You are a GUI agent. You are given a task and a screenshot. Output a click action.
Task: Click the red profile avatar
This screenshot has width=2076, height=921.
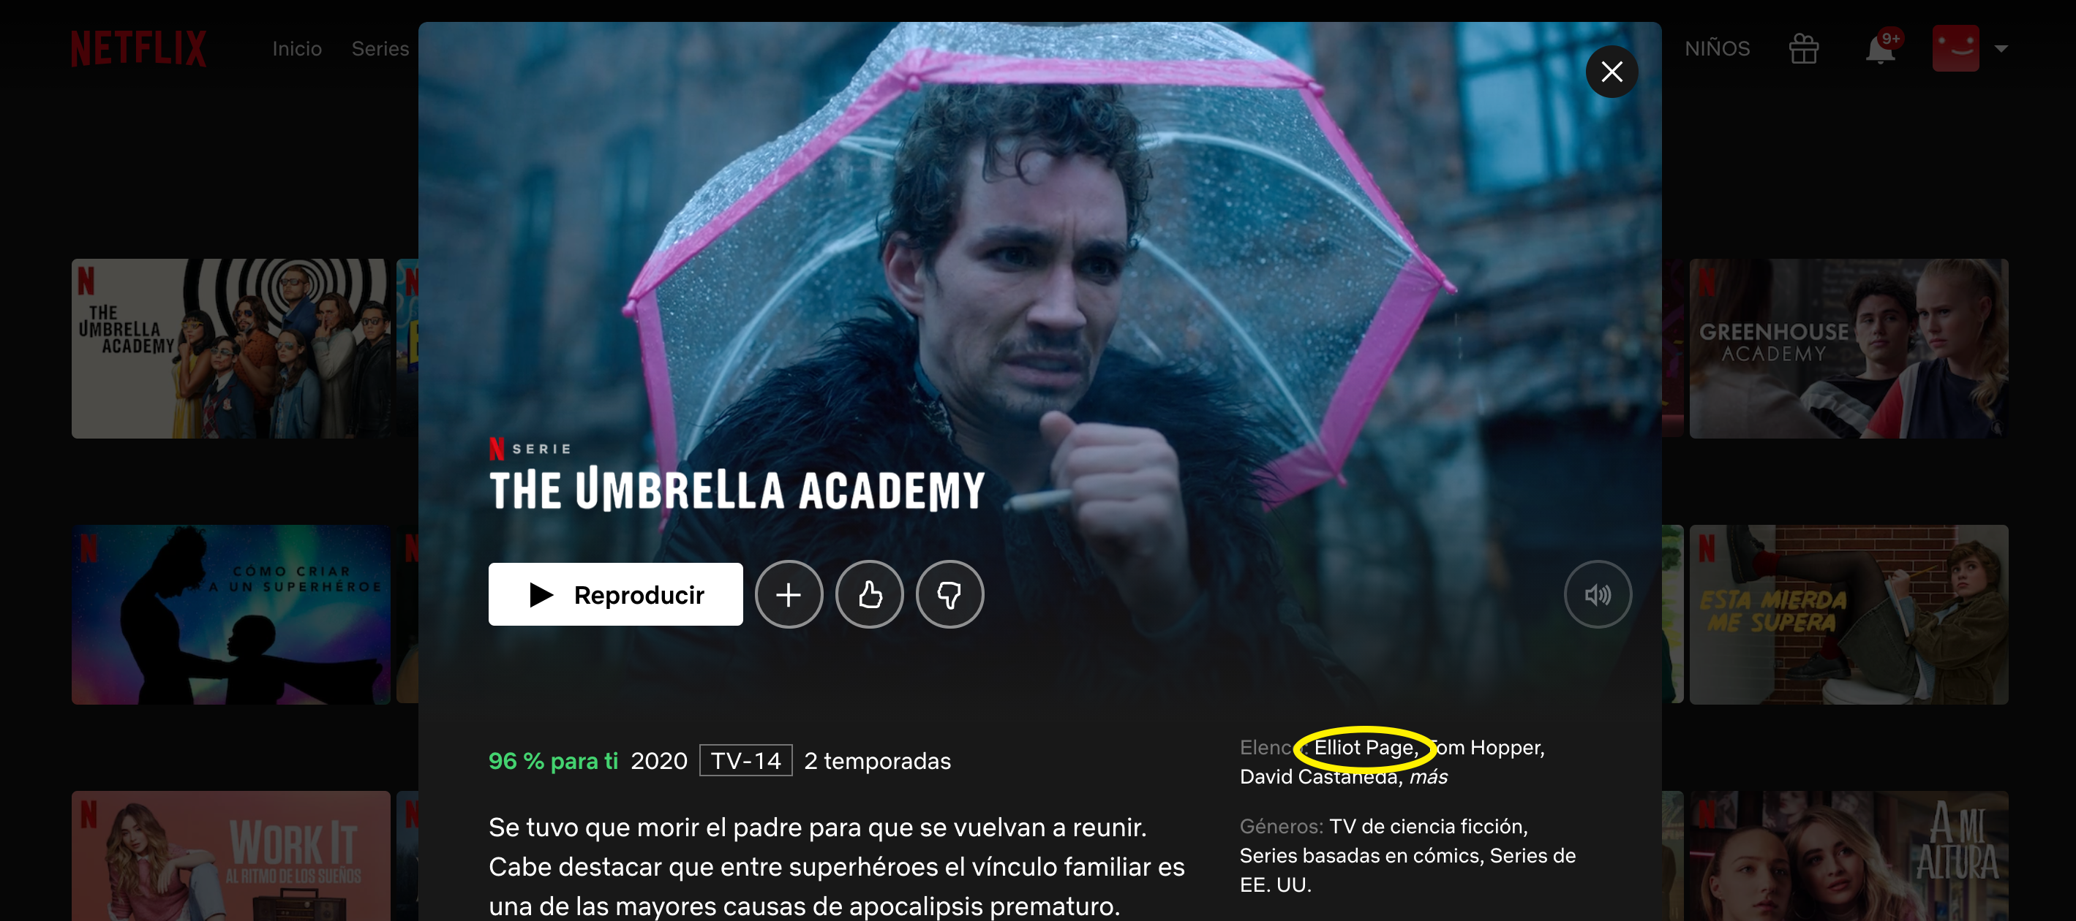[1955, 48]
